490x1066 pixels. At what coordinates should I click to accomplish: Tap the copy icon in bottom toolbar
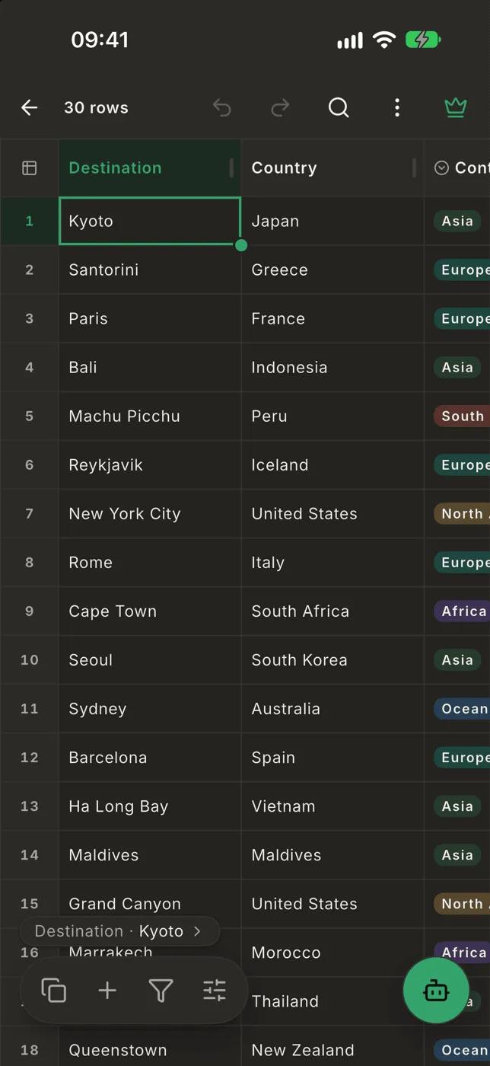54,991
